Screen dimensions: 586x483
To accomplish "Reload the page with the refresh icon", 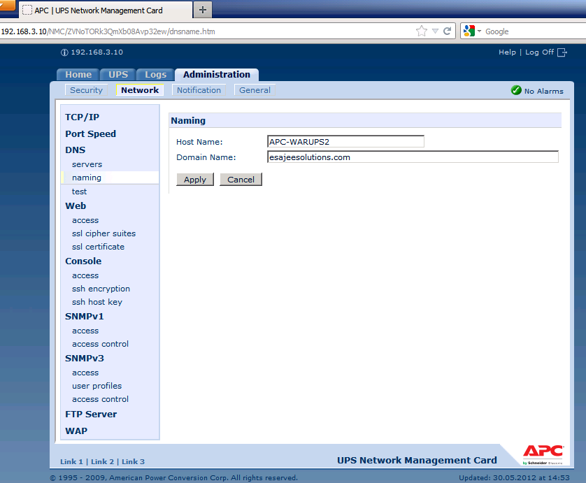I will [x=448, y=31].
